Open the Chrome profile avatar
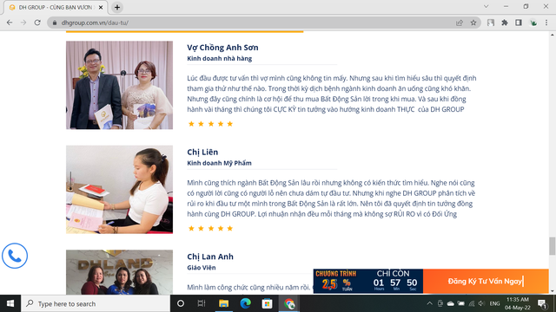Screen dimensions: 556x312 pos(533,23)
